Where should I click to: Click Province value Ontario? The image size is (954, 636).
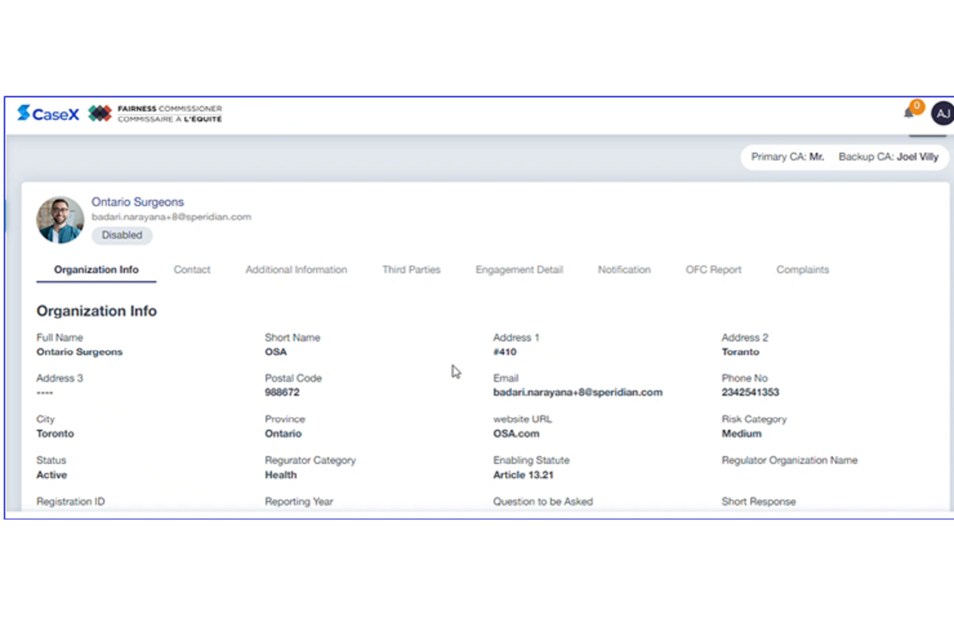click(x=283, y=434)
